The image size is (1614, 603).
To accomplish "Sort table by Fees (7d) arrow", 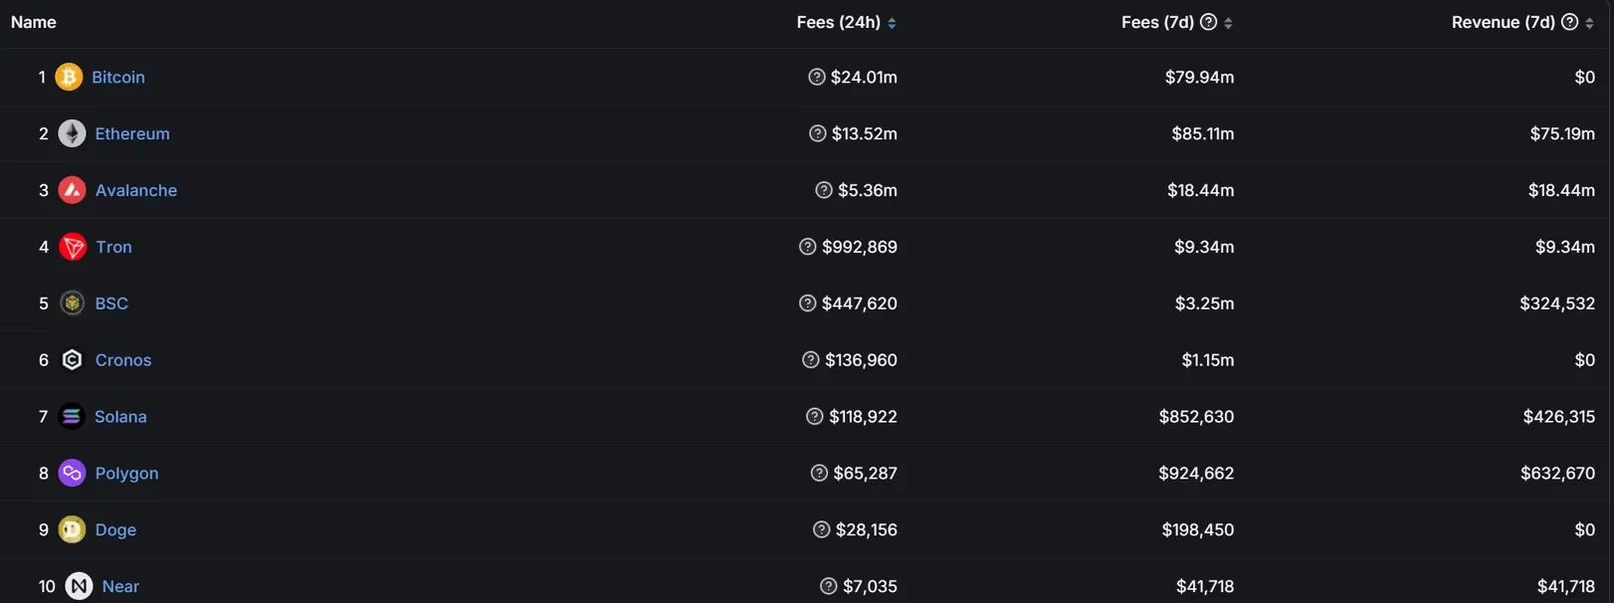I will pyautogui.click(x=1228, y=23).
